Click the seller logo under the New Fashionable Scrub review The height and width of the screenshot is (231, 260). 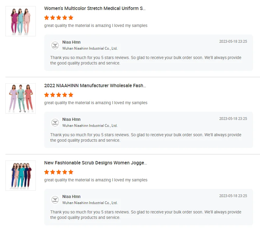pos(55,200)
